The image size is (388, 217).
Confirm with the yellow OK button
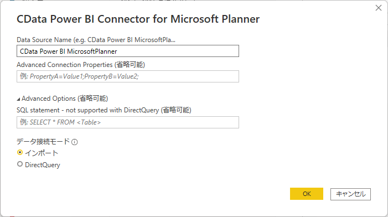pos(307,194)
